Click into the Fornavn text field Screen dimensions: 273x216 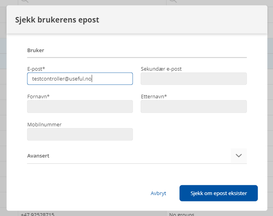[x=80, y=107]
